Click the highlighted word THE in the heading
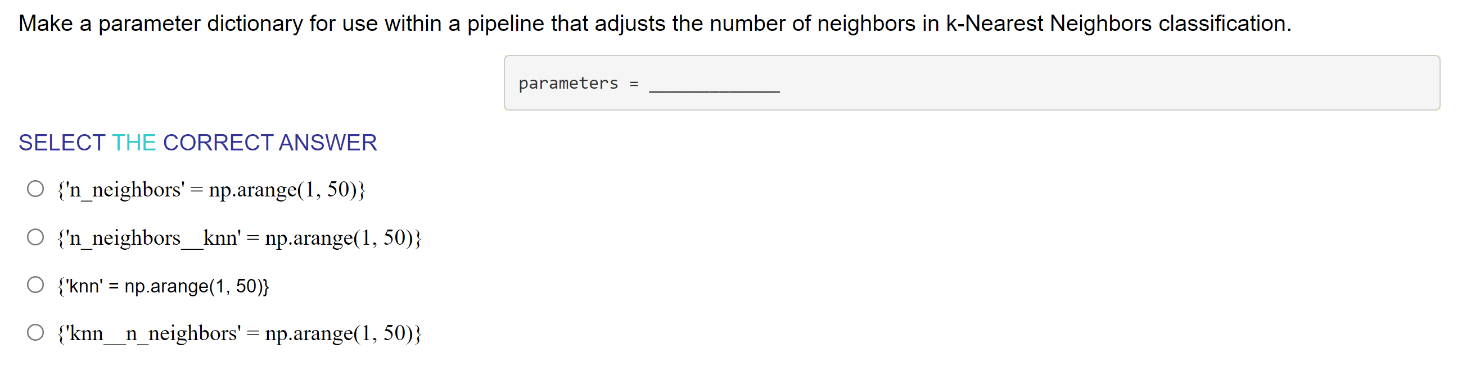Screen dimensions: 1480x380 pyautogui.click(x=133, y=143)
